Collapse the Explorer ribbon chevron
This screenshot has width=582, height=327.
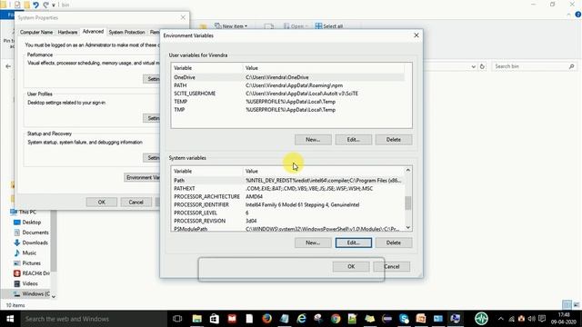point(569,15)
